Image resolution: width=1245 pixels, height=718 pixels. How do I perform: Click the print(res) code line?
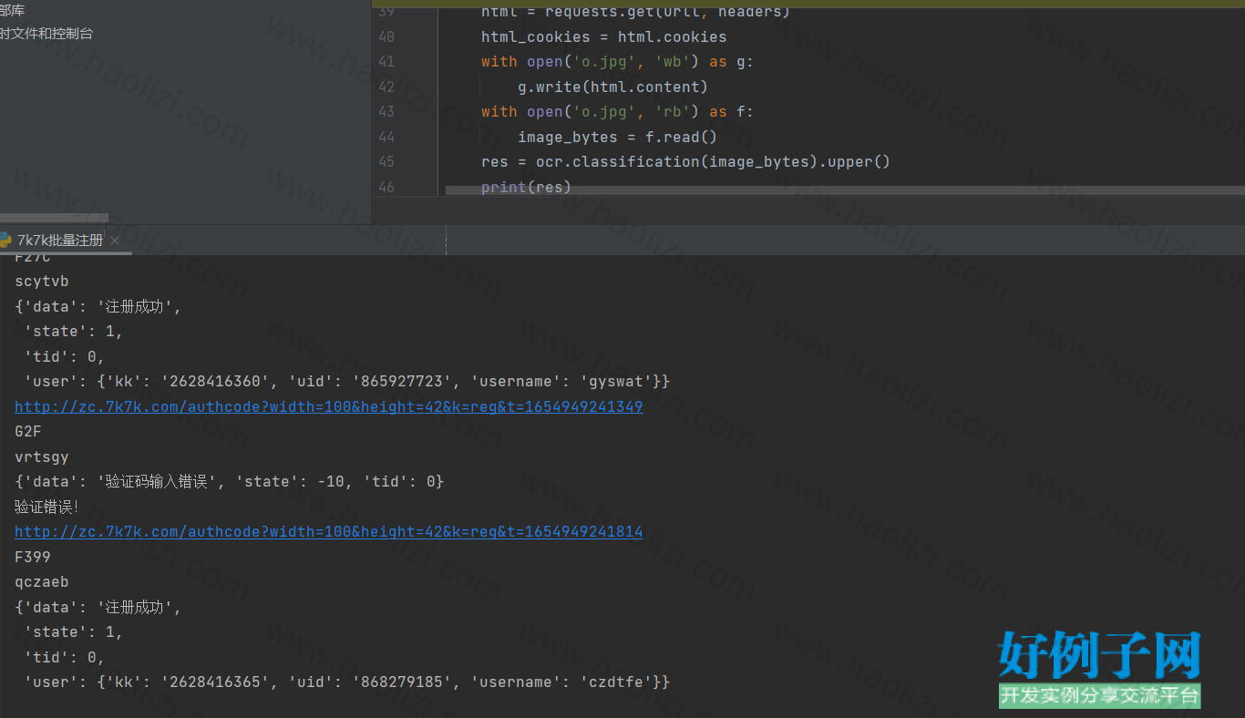pyautogui.click(x=526, y=187)
